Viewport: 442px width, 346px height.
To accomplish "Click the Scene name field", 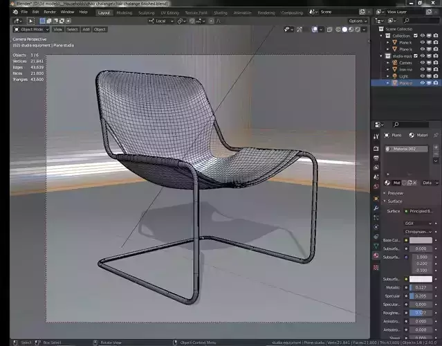I will tap(338, 12).
